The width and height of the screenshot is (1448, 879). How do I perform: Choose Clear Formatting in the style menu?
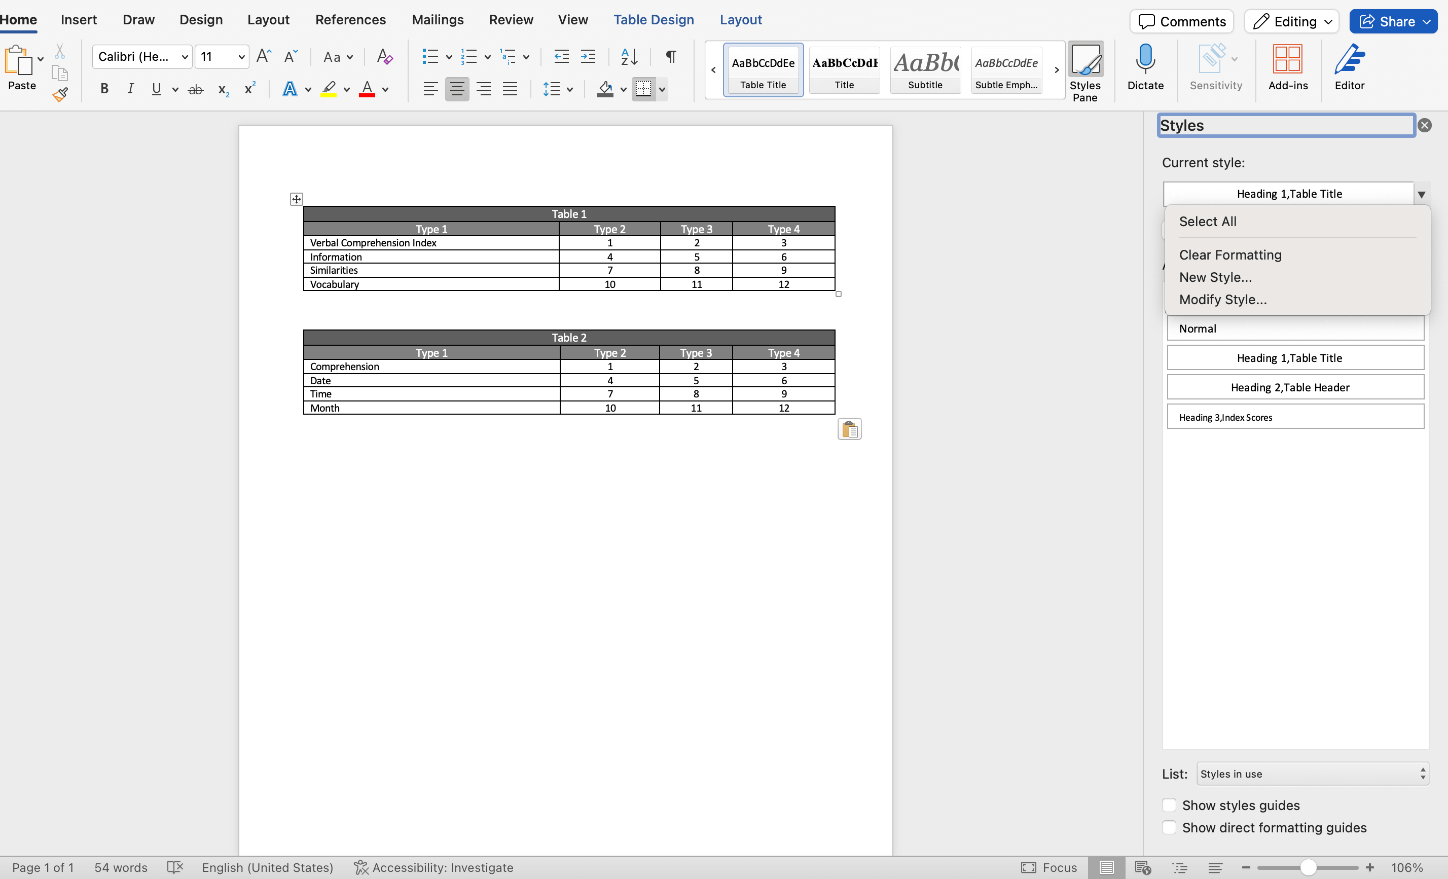click(x=1230, y=255)
